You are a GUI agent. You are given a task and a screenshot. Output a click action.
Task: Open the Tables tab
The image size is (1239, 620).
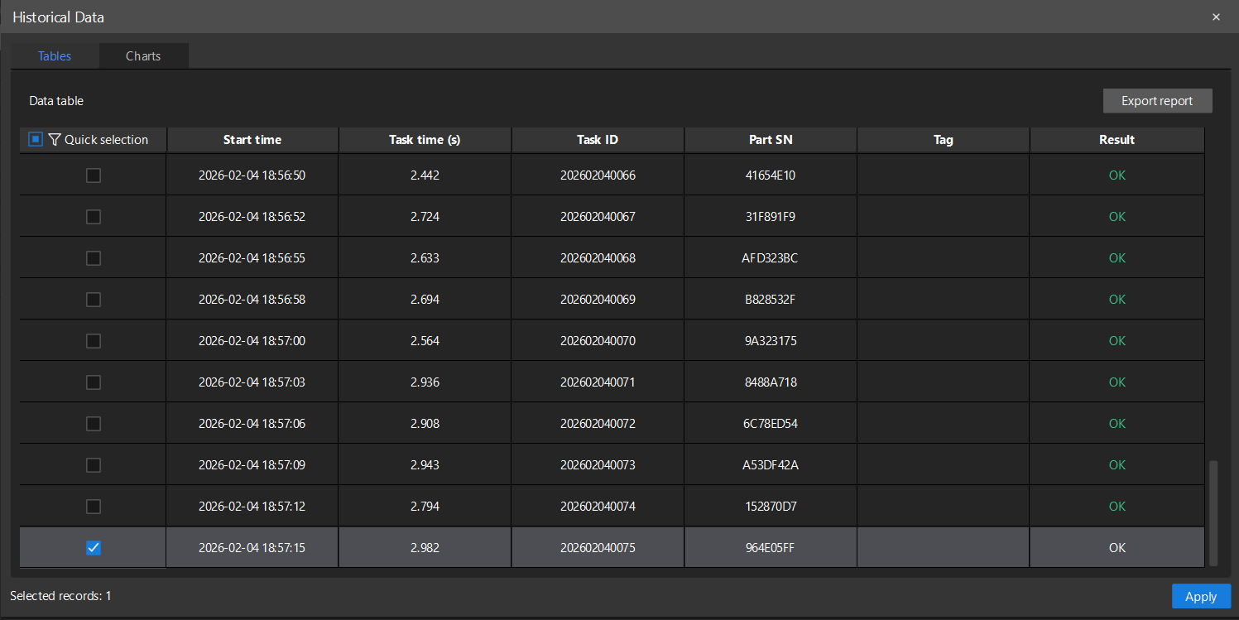click(55, 56)
